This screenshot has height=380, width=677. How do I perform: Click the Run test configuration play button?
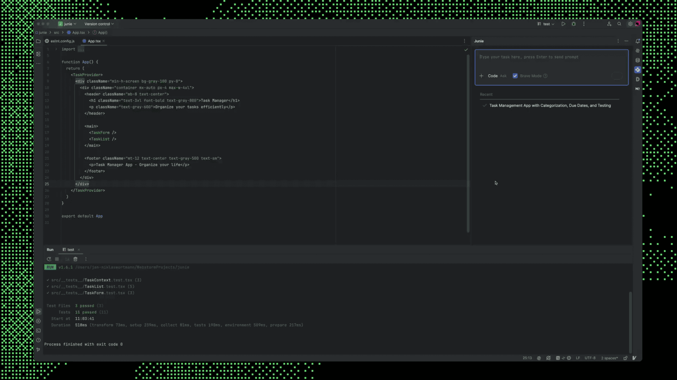(563, 24)
